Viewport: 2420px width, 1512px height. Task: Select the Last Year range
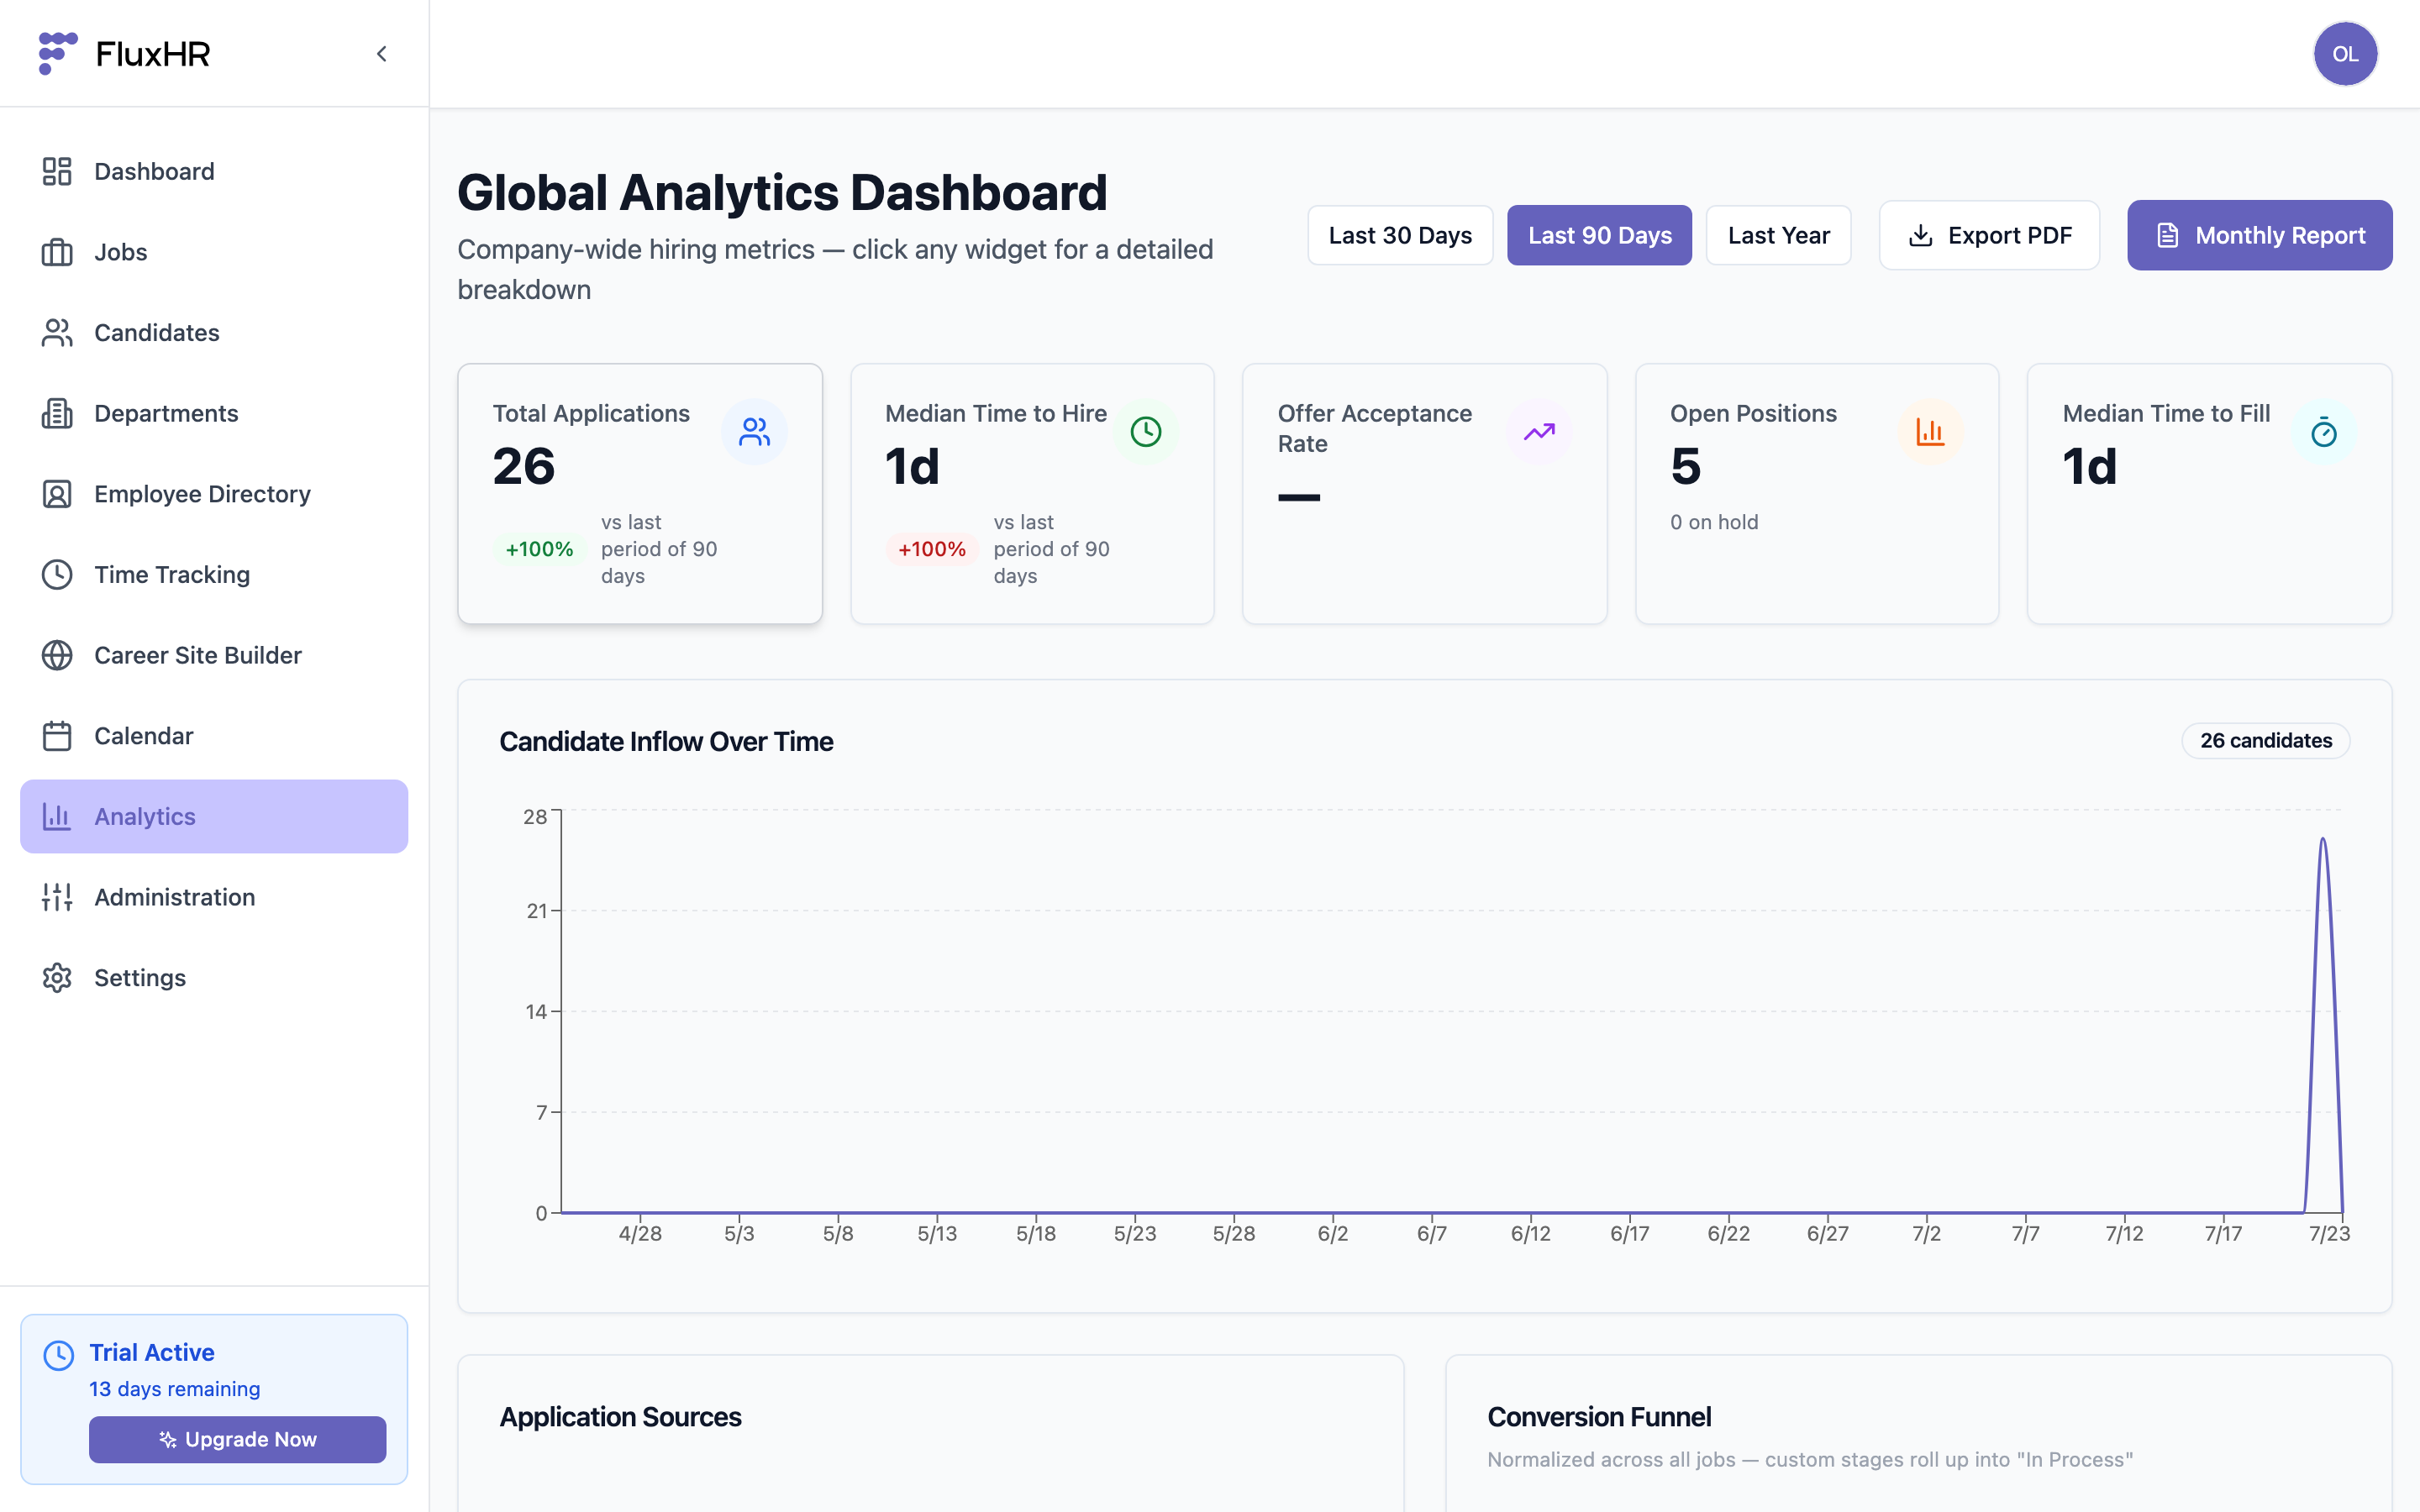1778,235
